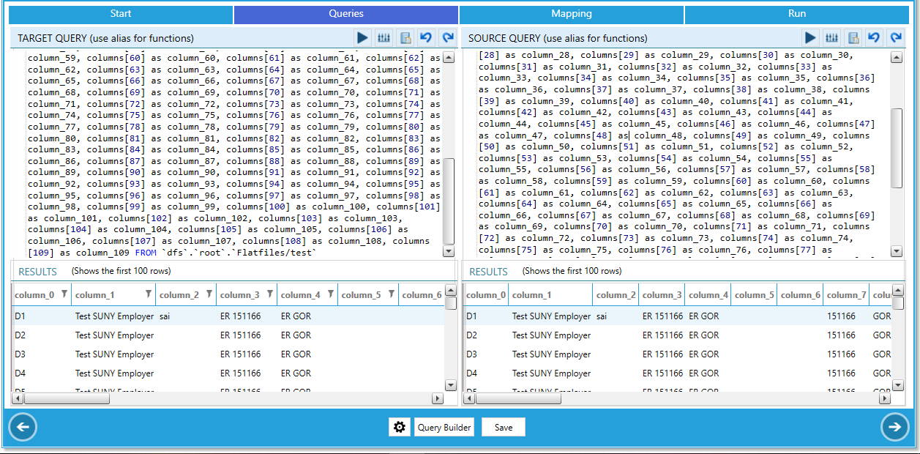
Task: Select the Queries tab
Action: click(346, 14)
